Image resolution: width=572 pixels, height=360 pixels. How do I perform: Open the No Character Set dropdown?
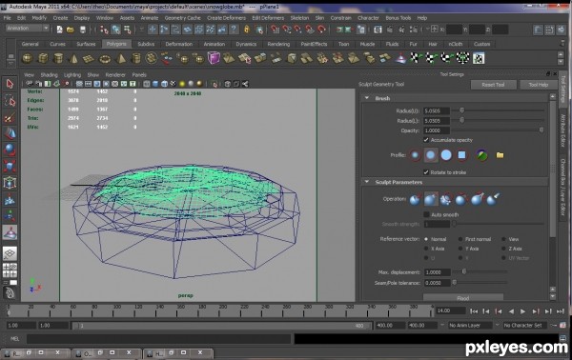[x=524, y=325]
